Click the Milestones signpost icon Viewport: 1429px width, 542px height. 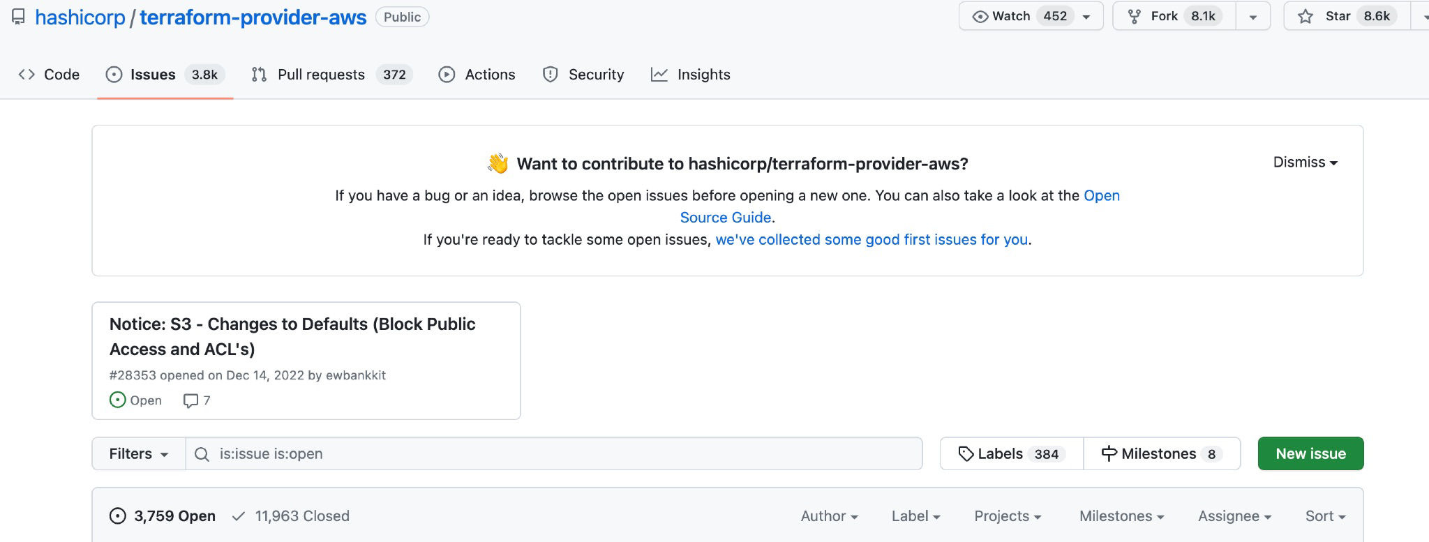(1109, 453)
